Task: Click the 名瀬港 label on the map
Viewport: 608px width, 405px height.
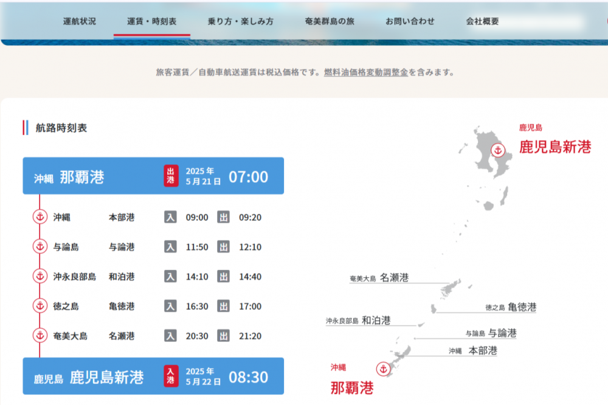Action: [x=394, y=278]
